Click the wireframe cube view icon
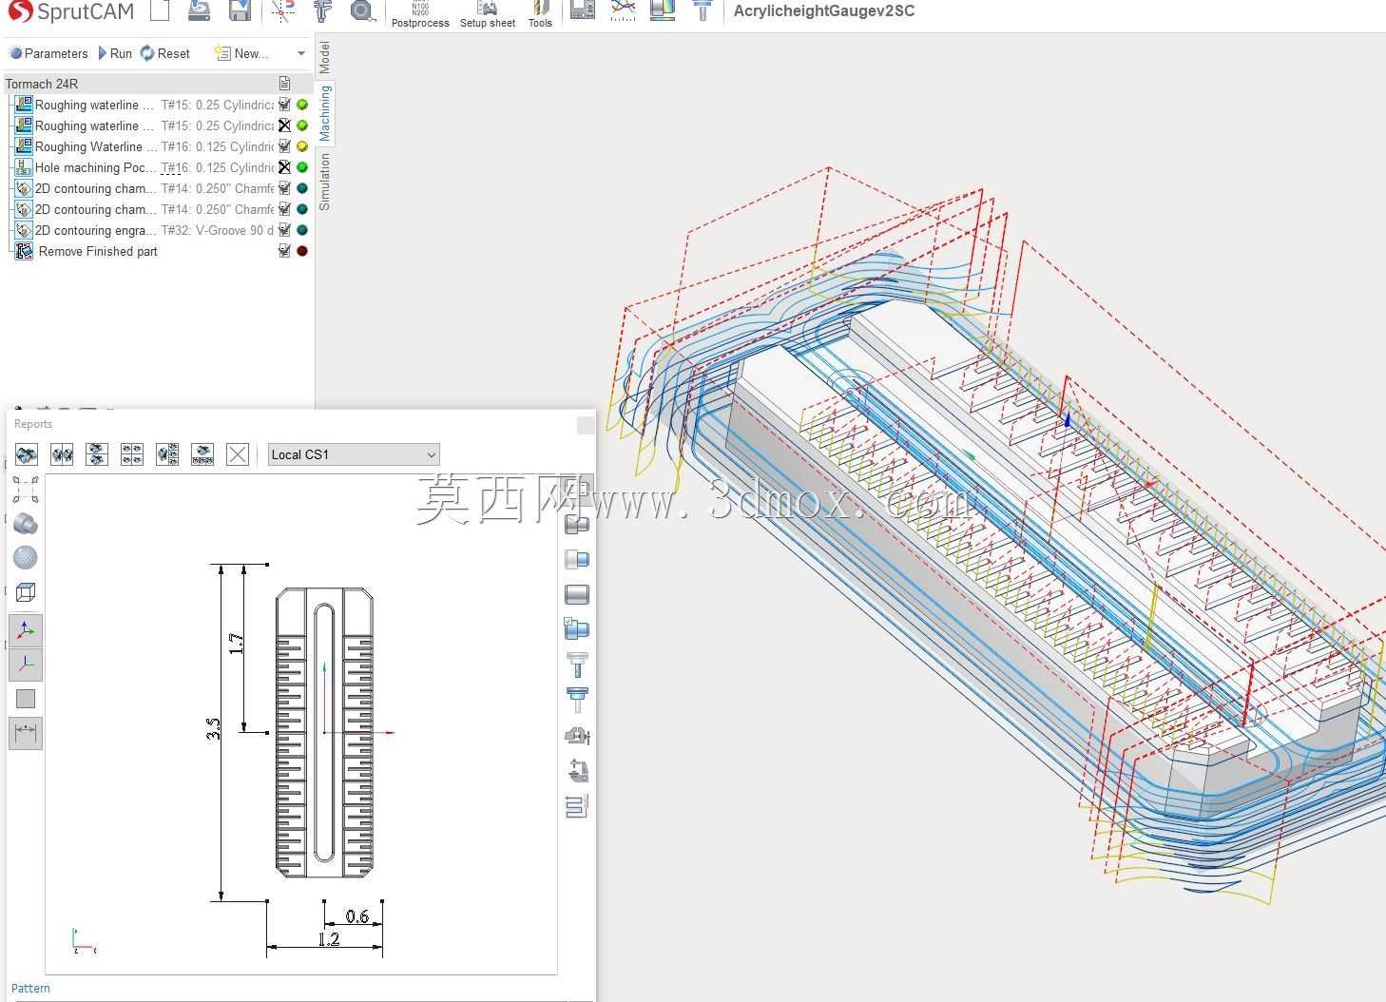 (x=26, y=592)
